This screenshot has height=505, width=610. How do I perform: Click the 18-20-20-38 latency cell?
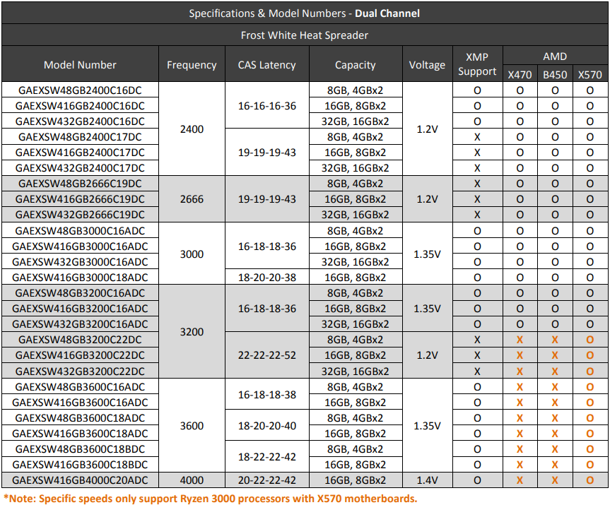(x=267, y=278)
